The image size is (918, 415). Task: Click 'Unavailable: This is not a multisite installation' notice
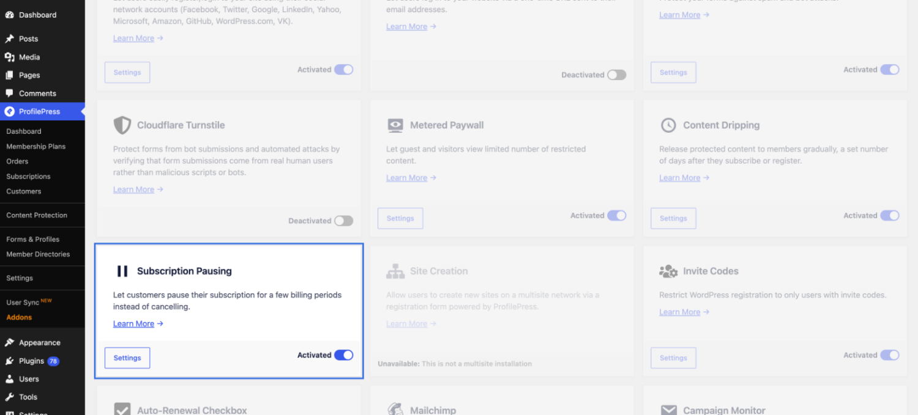(x=455, y=364)
